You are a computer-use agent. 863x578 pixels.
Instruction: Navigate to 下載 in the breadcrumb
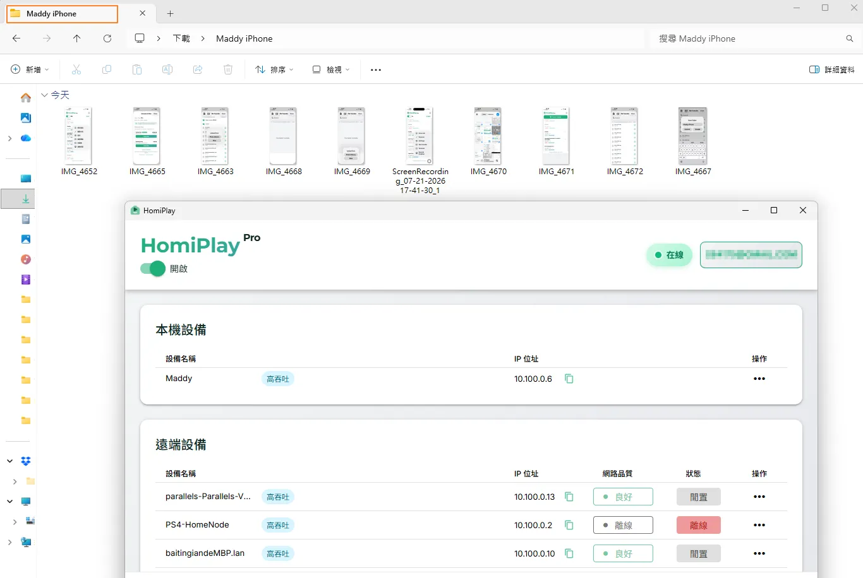click(x=181, y=38)
